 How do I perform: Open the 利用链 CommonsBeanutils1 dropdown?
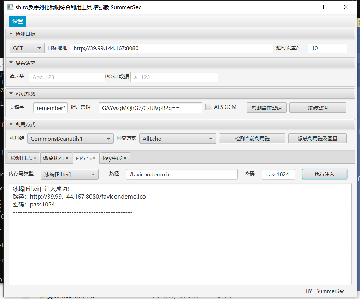coord(71,139)
